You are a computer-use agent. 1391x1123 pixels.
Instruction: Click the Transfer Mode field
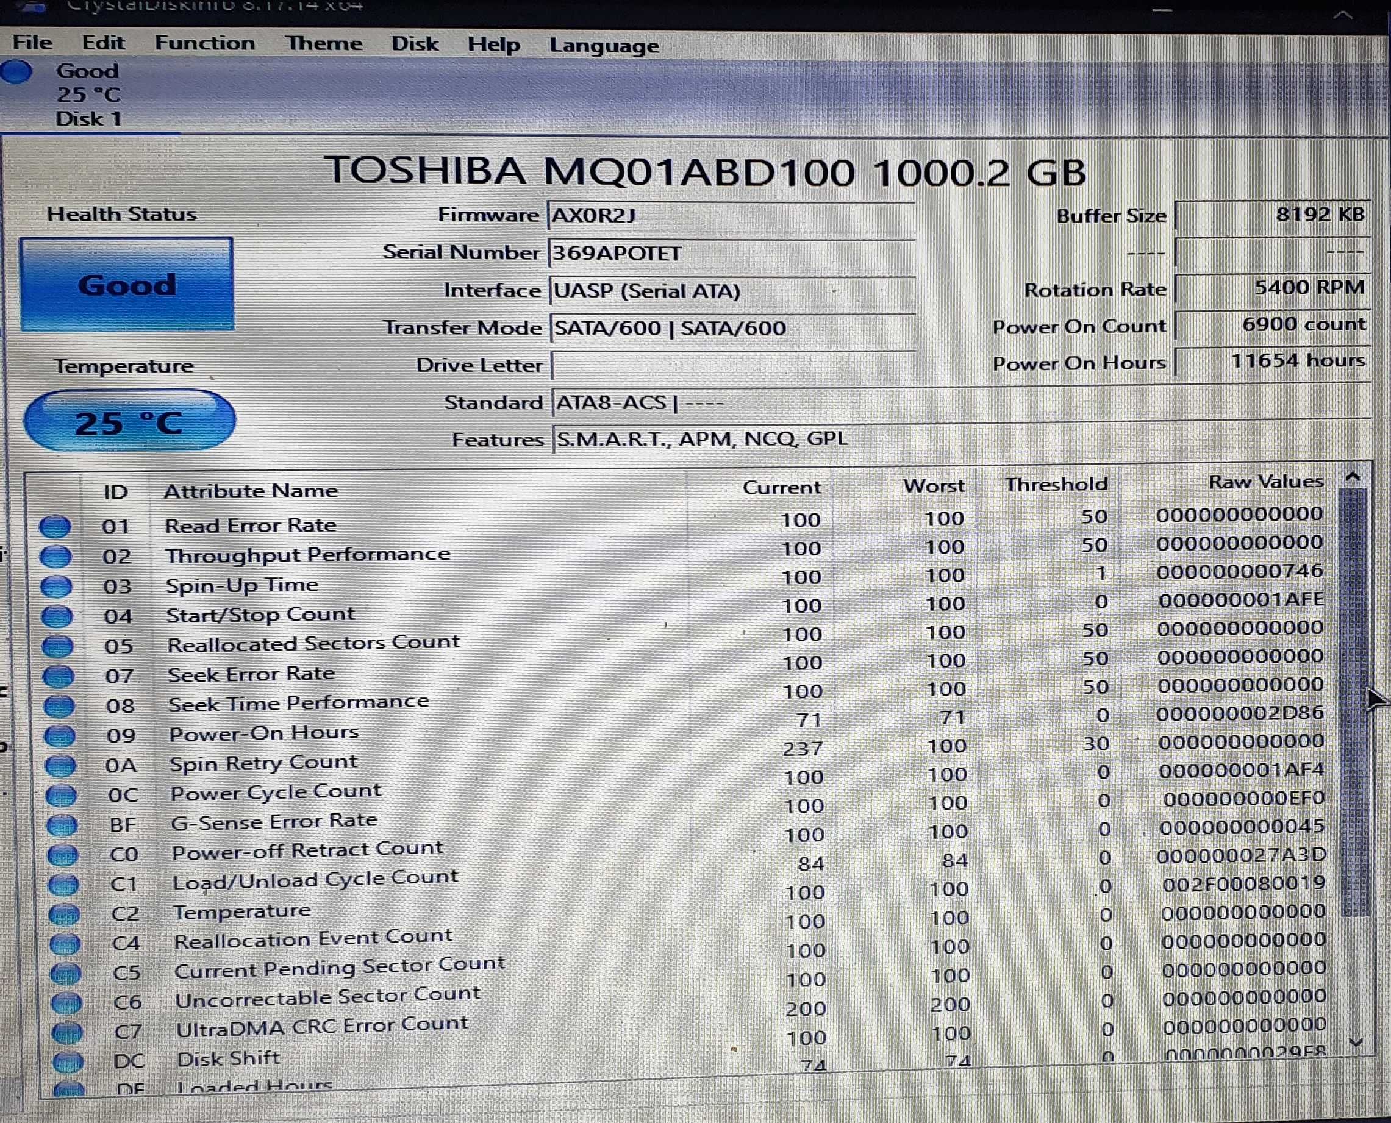(x=733, y=328)
